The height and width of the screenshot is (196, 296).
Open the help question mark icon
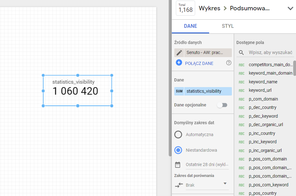228,63
